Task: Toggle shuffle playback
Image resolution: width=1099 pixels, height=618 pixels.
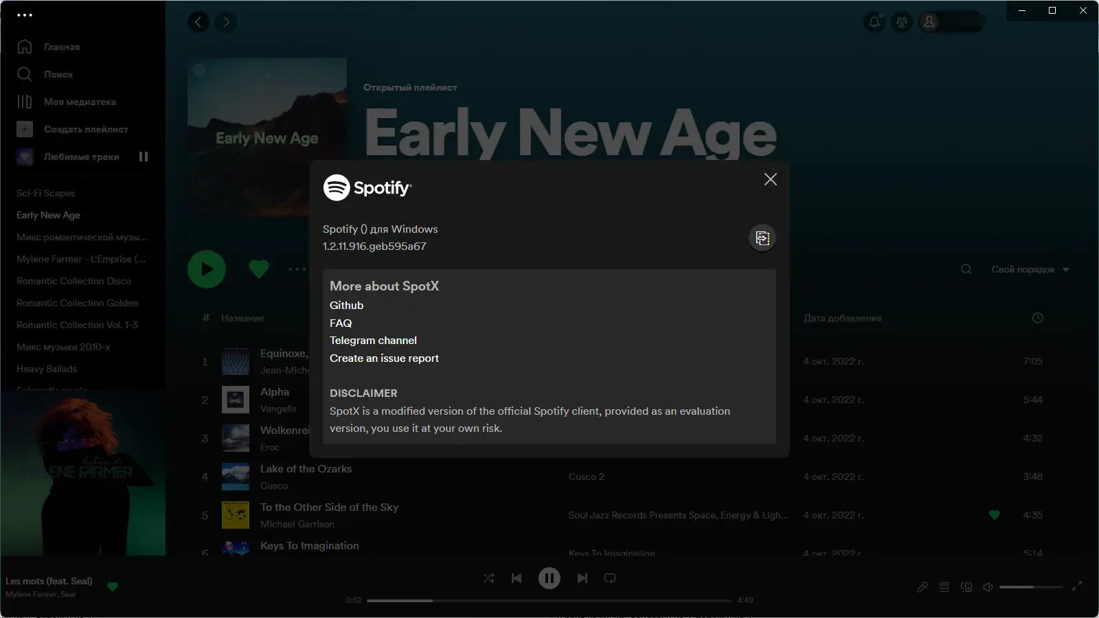Action: [x=488, y=578]
